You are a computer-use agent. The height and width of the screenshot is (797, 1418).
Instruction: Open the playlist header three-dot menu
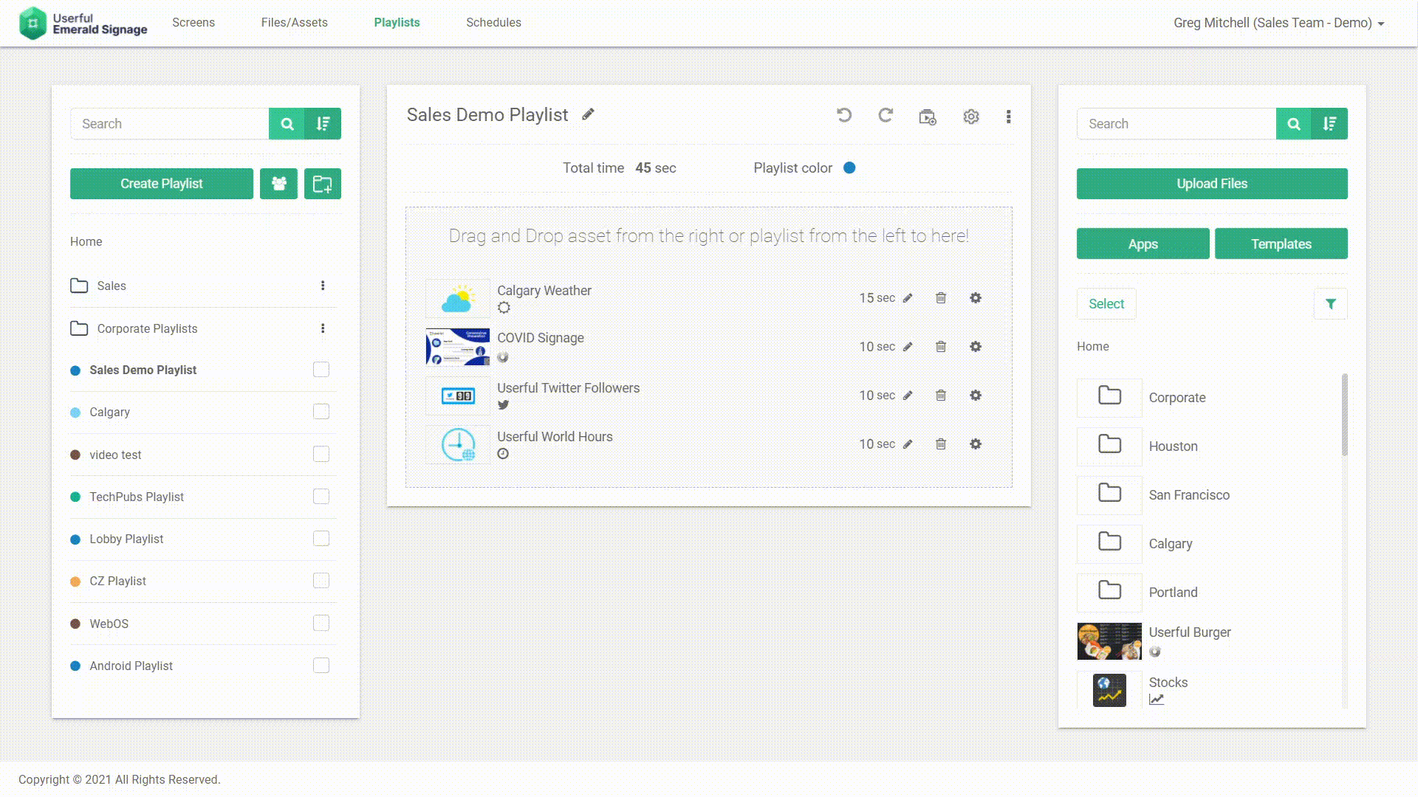click(x=1008, y=117)
